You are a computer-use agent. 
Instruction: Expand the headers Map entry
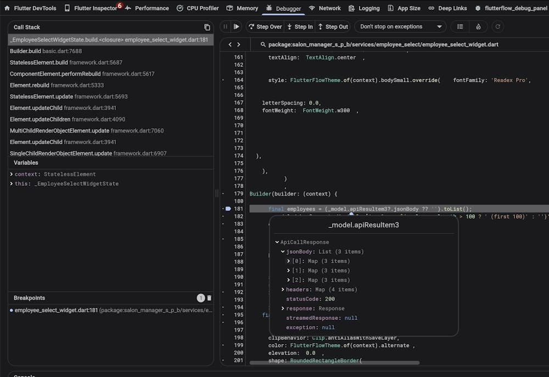283,289
